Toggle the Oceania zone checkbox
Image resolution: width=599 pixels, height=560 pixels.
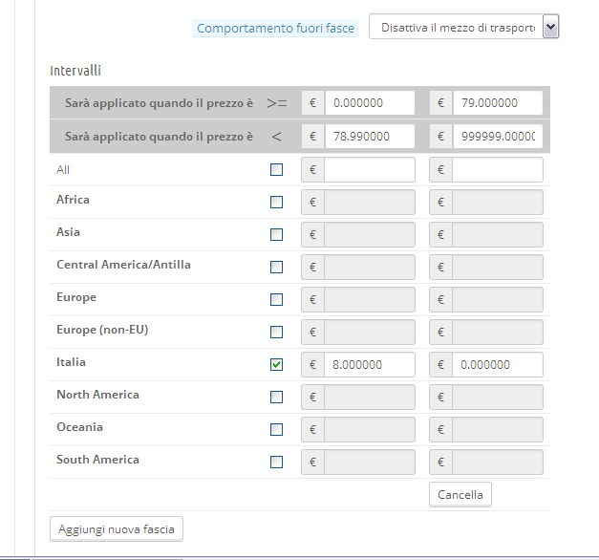(277, 430)
